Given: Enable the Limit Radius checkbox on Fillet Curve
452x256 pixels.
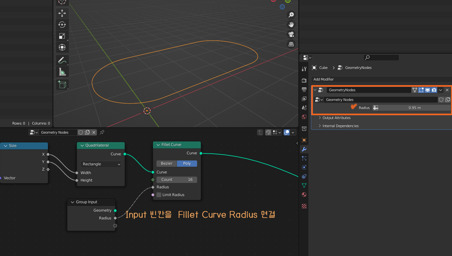Looking at the screenshot, I should pyautogui.click(x=159, y=195).
